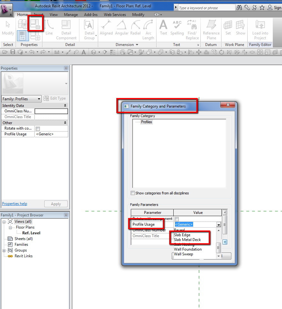
Task: Select the Angular dimension tool
Action: pos(122,27)
